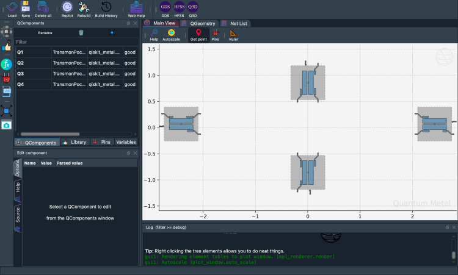Open the QGeometry tab
The height and width of the screenshot is (275, 458).
tap(199, 23)
